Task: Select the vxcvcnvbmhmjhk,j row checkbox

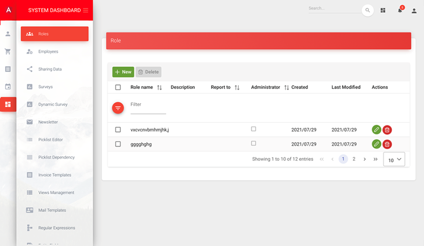Action: coord(118,130)
